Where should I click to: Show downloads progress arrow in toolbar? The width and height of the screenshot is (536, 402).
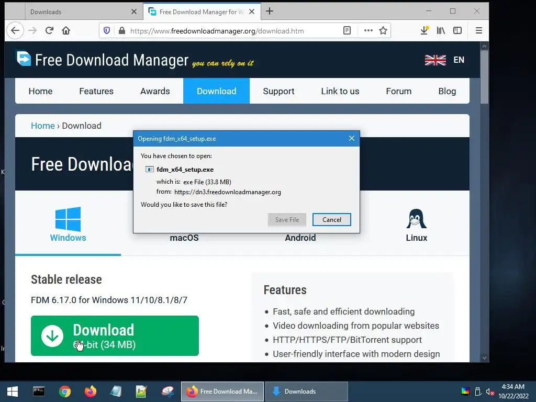pos(424,30)
